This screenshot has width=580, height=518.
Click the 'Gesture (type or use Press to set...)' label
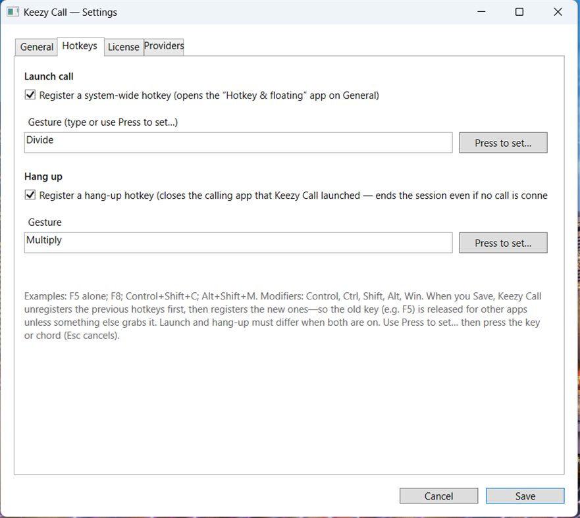[103, 122]
